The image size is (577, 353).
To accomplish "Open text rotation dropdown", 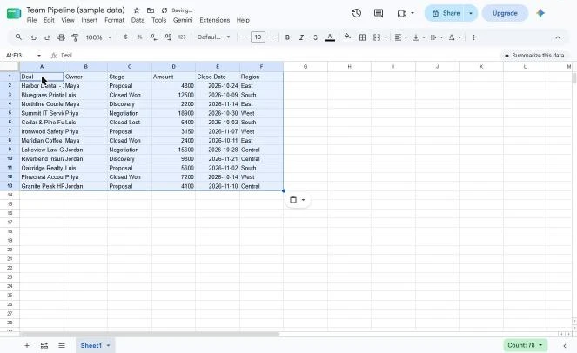I will click(455, 37).
